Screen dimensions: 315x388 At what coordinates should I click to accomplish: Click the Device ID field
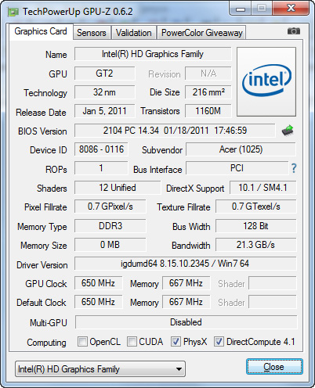101,149
